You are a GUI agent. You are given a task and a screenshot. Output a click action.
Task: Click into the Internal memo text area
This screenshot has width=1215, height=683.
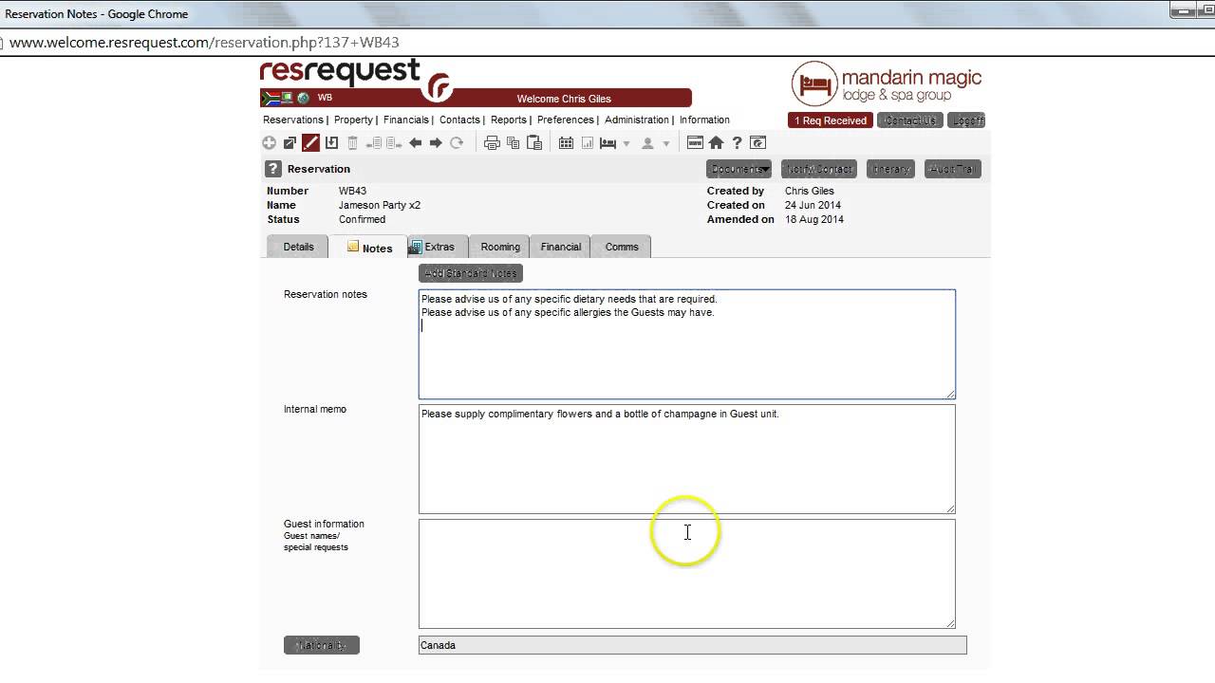click(x=687, y=459)
